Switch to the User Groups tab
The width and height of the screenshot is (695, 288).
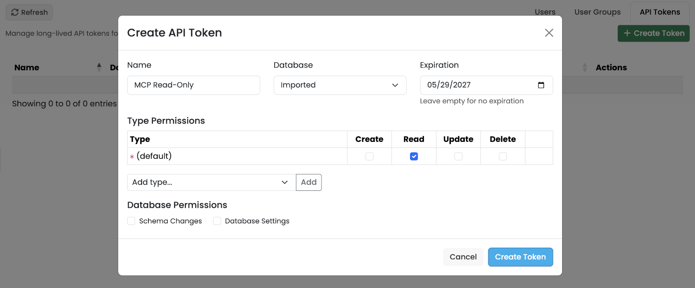click(x=597, y=12)
